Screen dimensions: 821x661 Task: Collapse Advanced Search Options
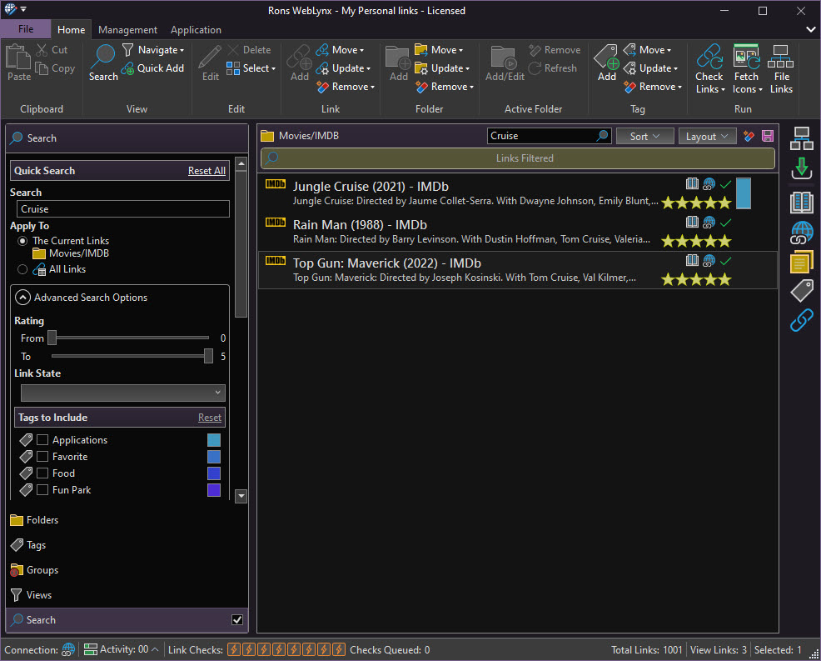point(23,298)
